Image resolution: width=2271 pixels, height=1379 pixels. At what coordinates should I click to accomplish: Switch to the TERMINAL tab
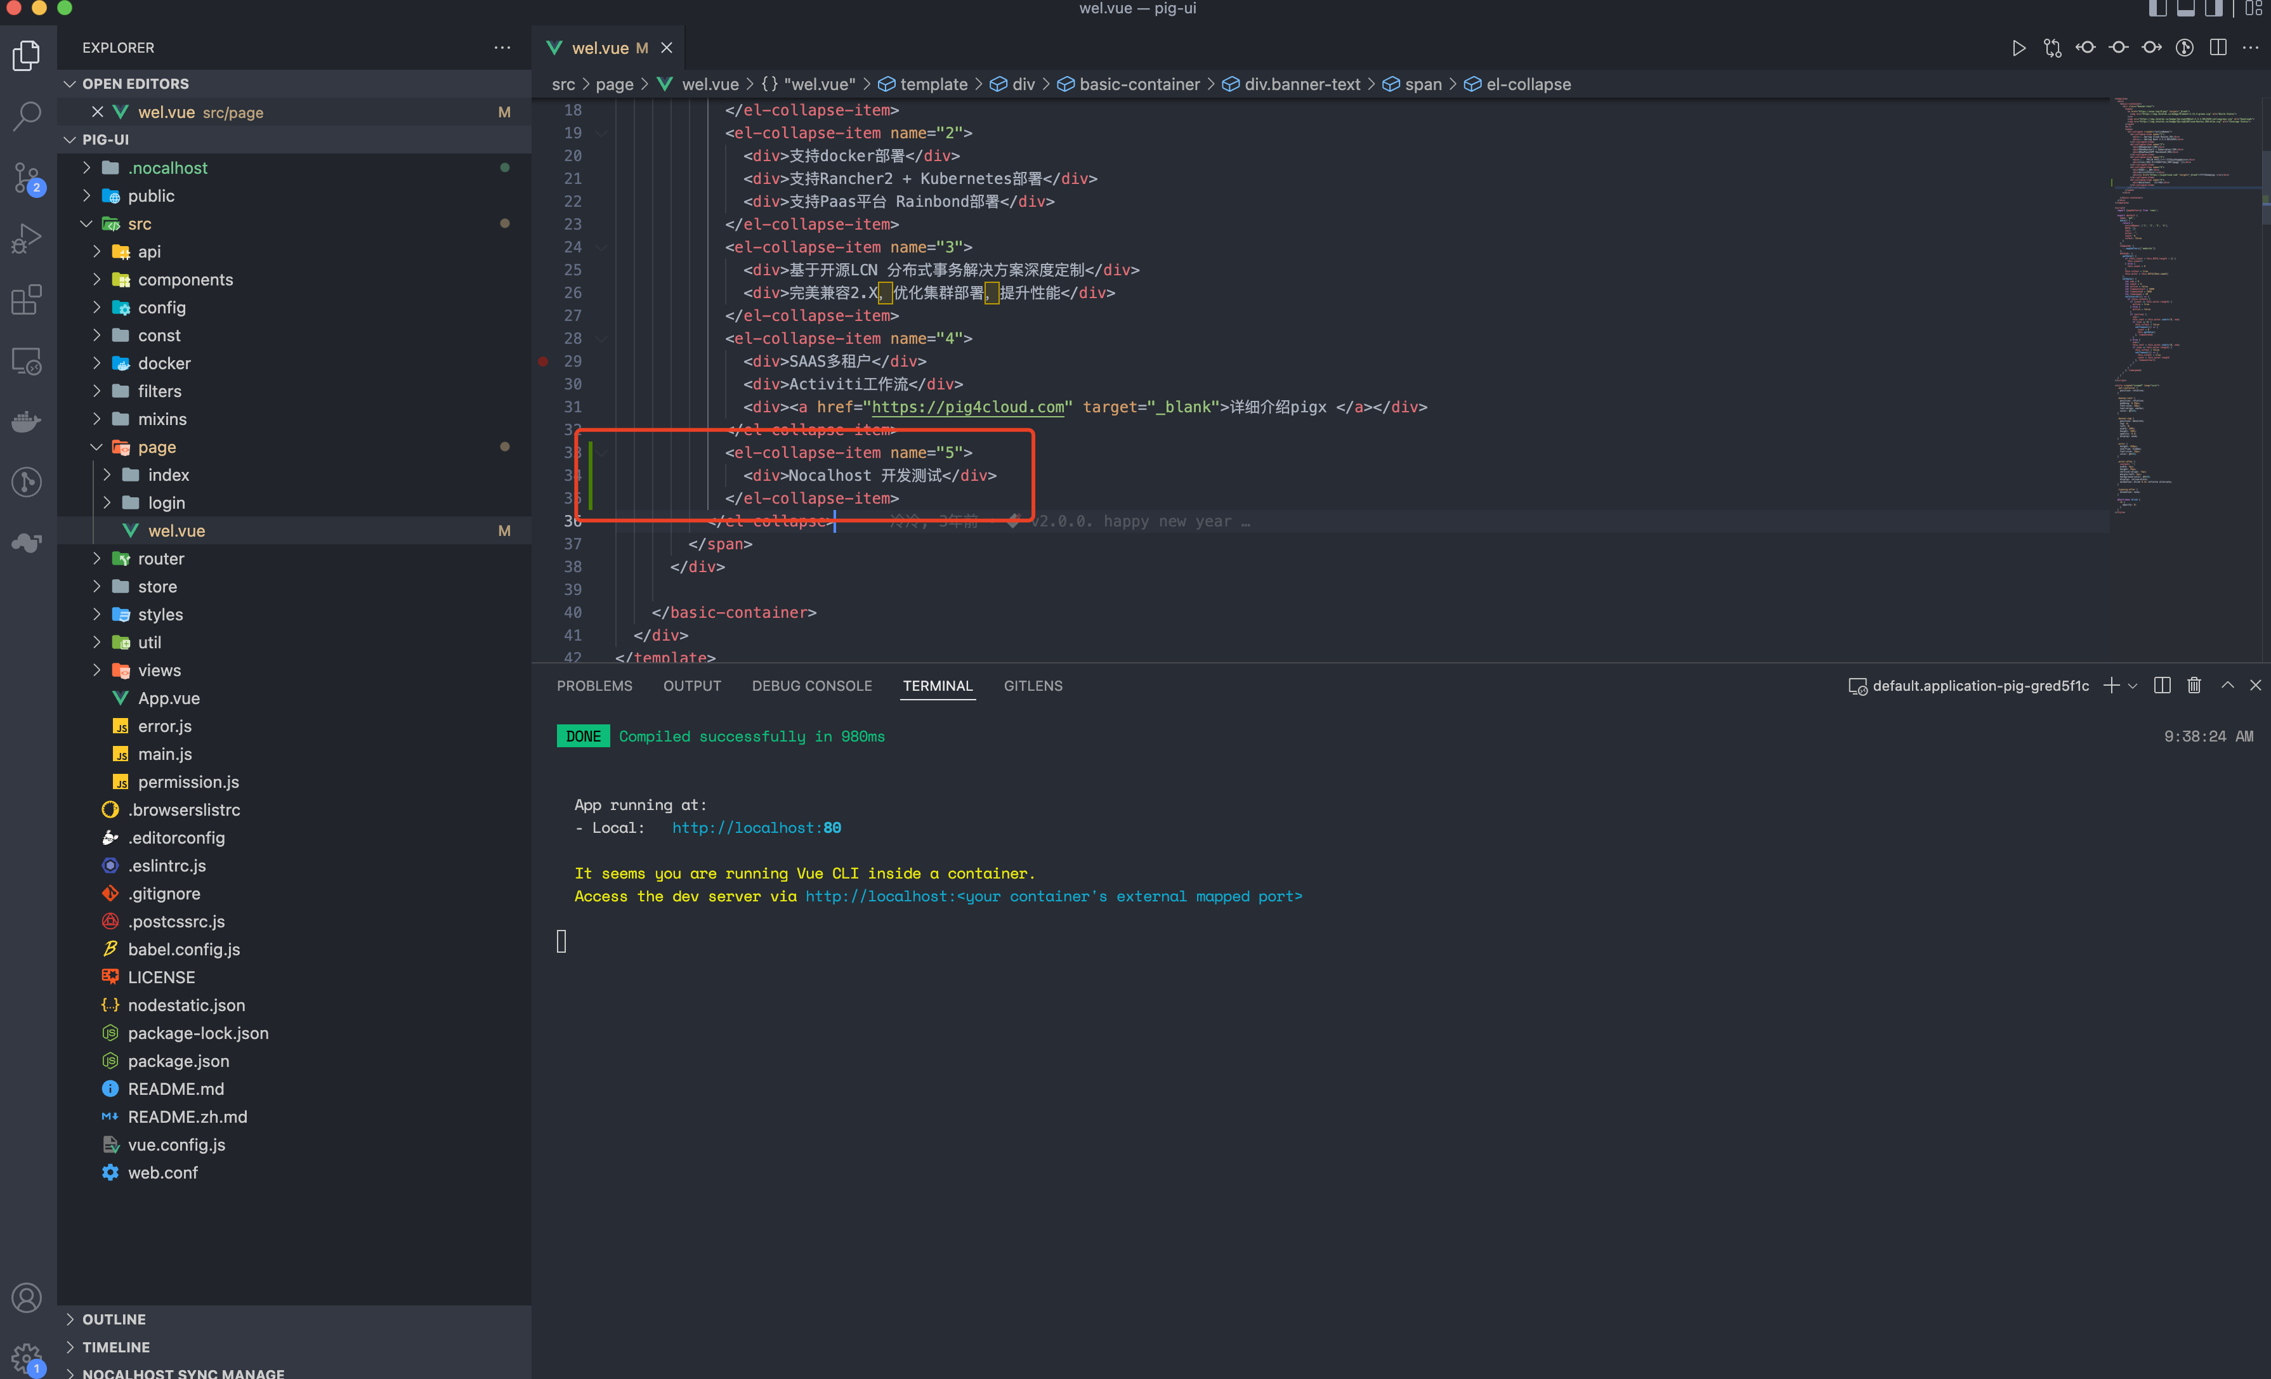tap(938, 686)
